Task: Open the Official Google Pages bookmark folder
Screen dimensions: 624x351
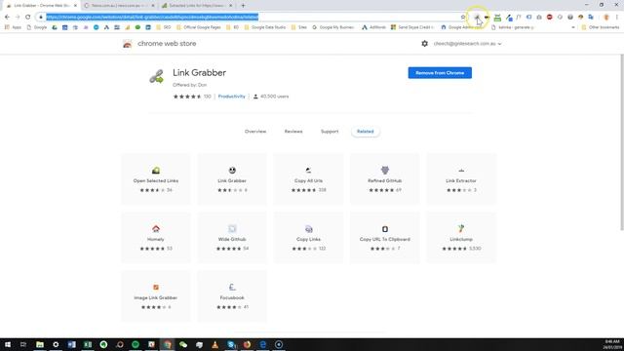Action: [x=198, y=27]
